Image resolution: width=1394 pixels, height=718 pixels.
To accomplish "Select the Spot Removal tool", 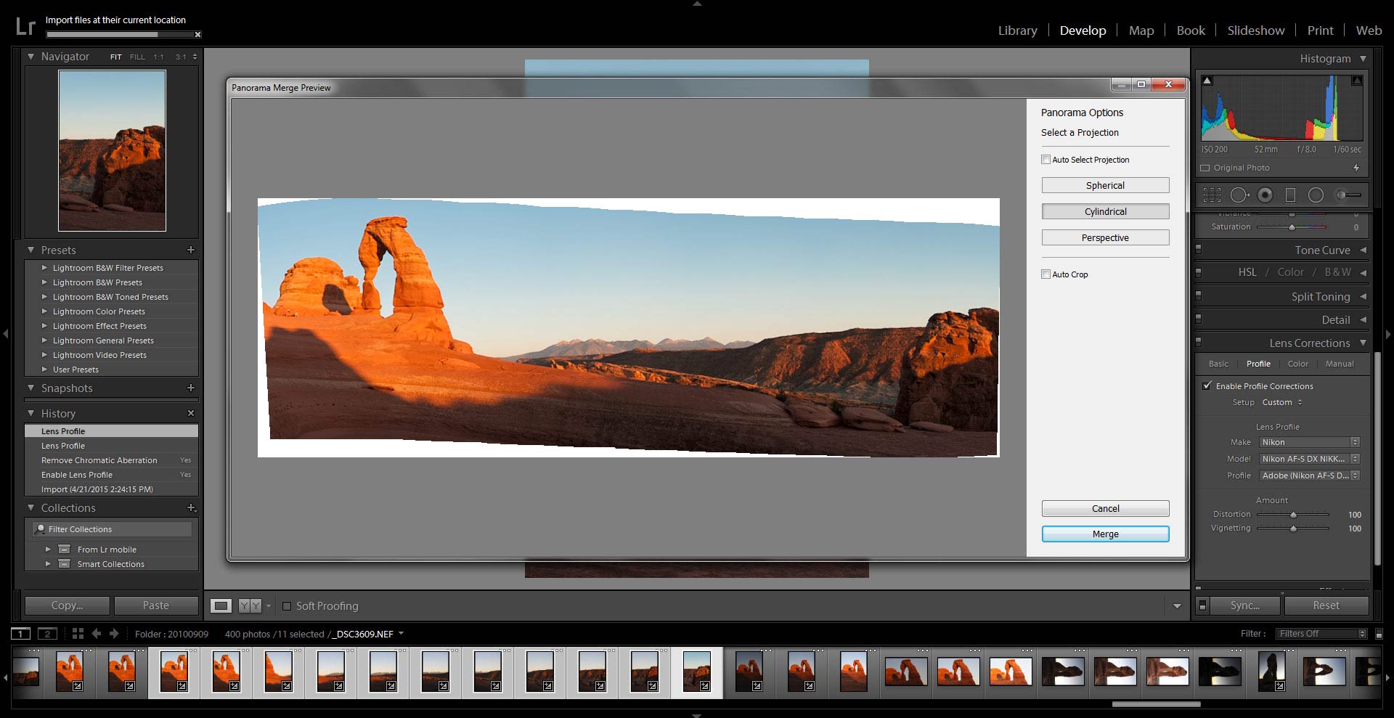I will (1239, 195).
